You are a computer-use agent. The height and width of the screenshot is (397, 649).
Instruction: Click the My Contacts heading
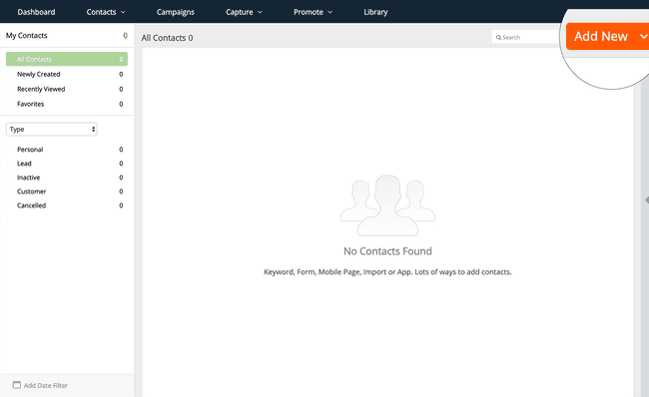[27, 36]
